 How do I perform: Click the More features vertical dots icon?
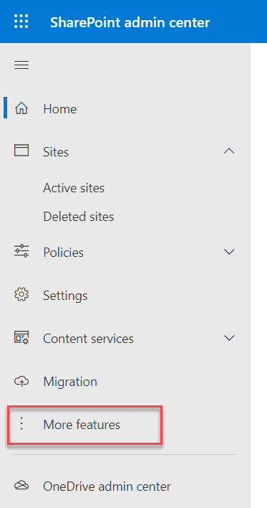(x=21, y=424)
